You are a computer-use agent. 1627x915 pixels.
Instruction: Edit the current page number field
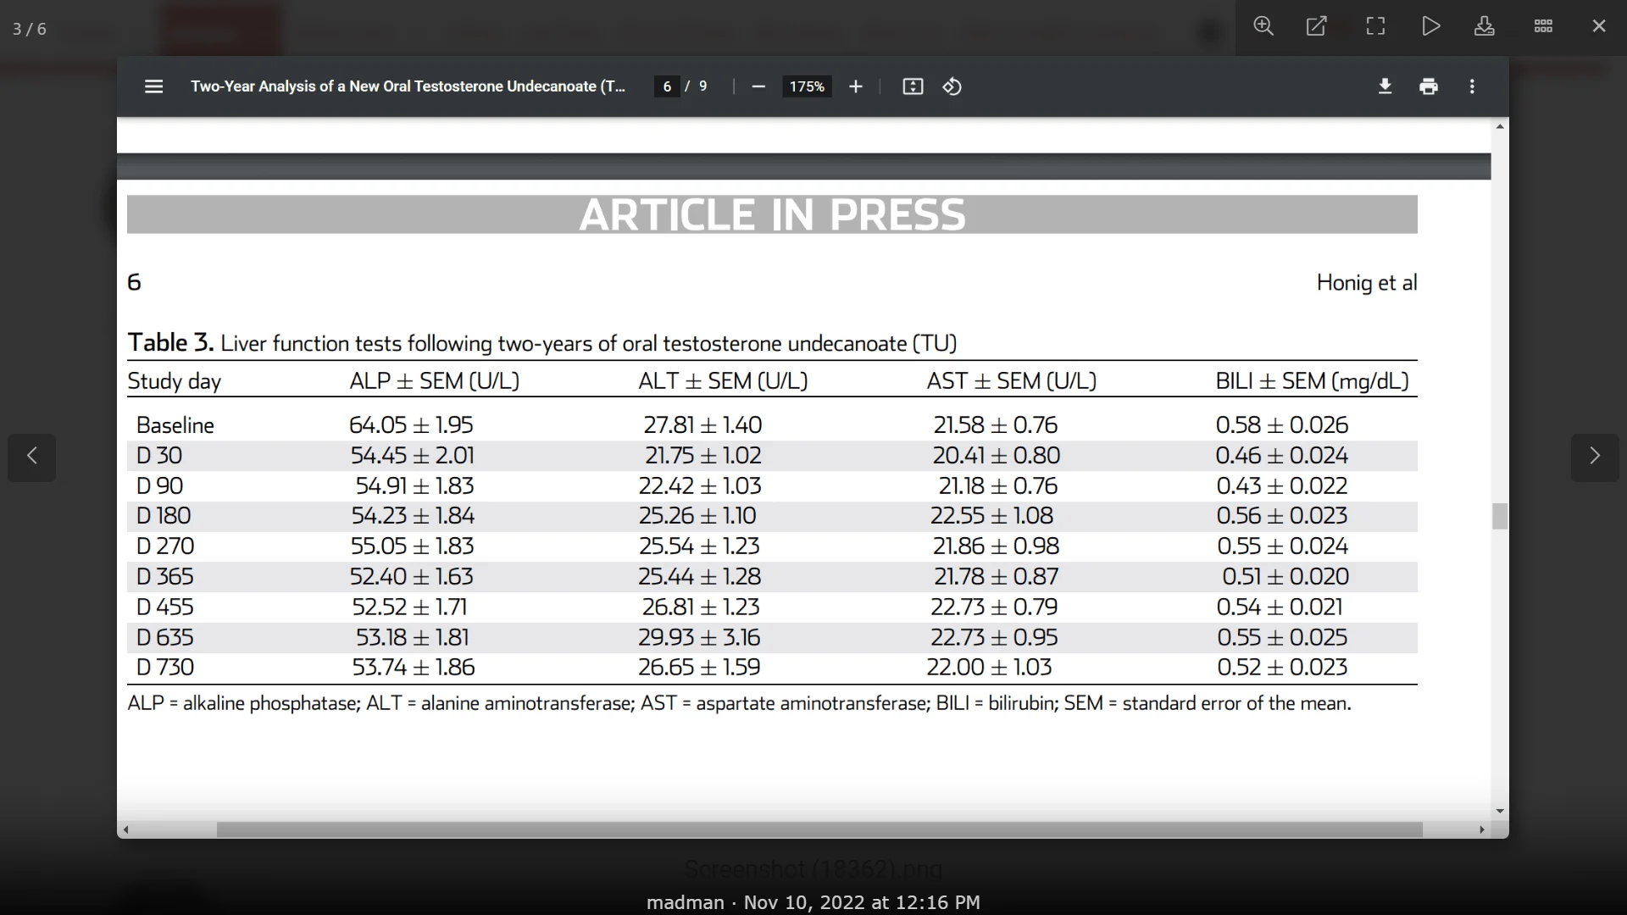click(667, 86)
